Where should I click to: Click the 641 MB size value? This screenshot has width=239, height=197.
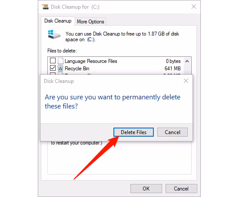tap(173, 69)
